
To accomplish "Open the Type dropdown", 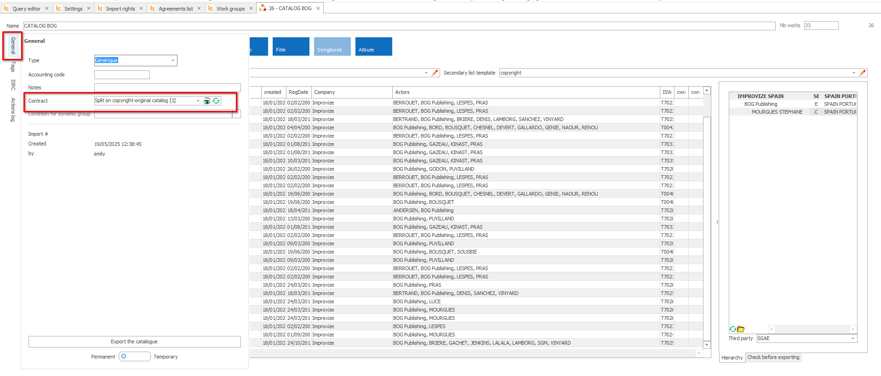I will [173, 61].
